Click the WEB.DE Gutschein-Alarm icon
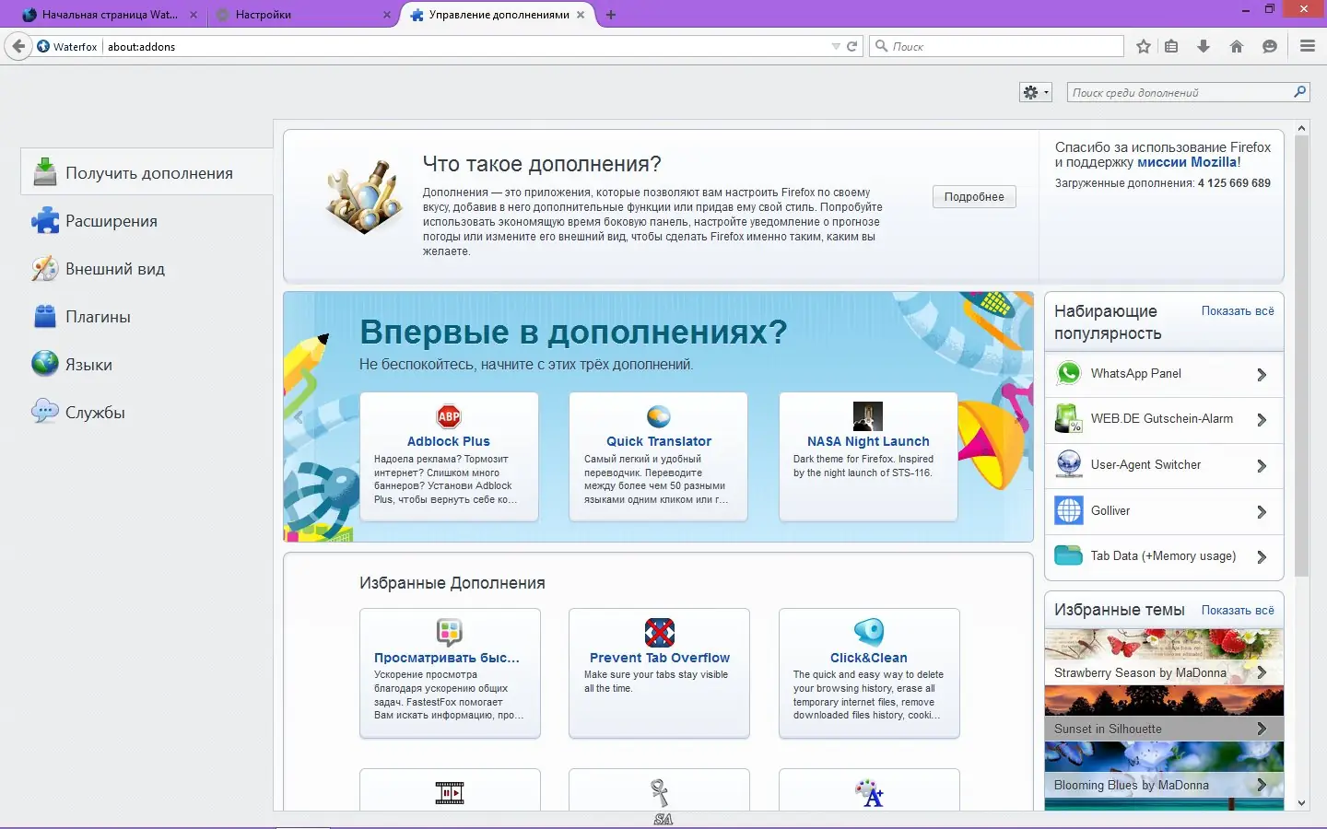The image size is (1327, 829). 1069,419
